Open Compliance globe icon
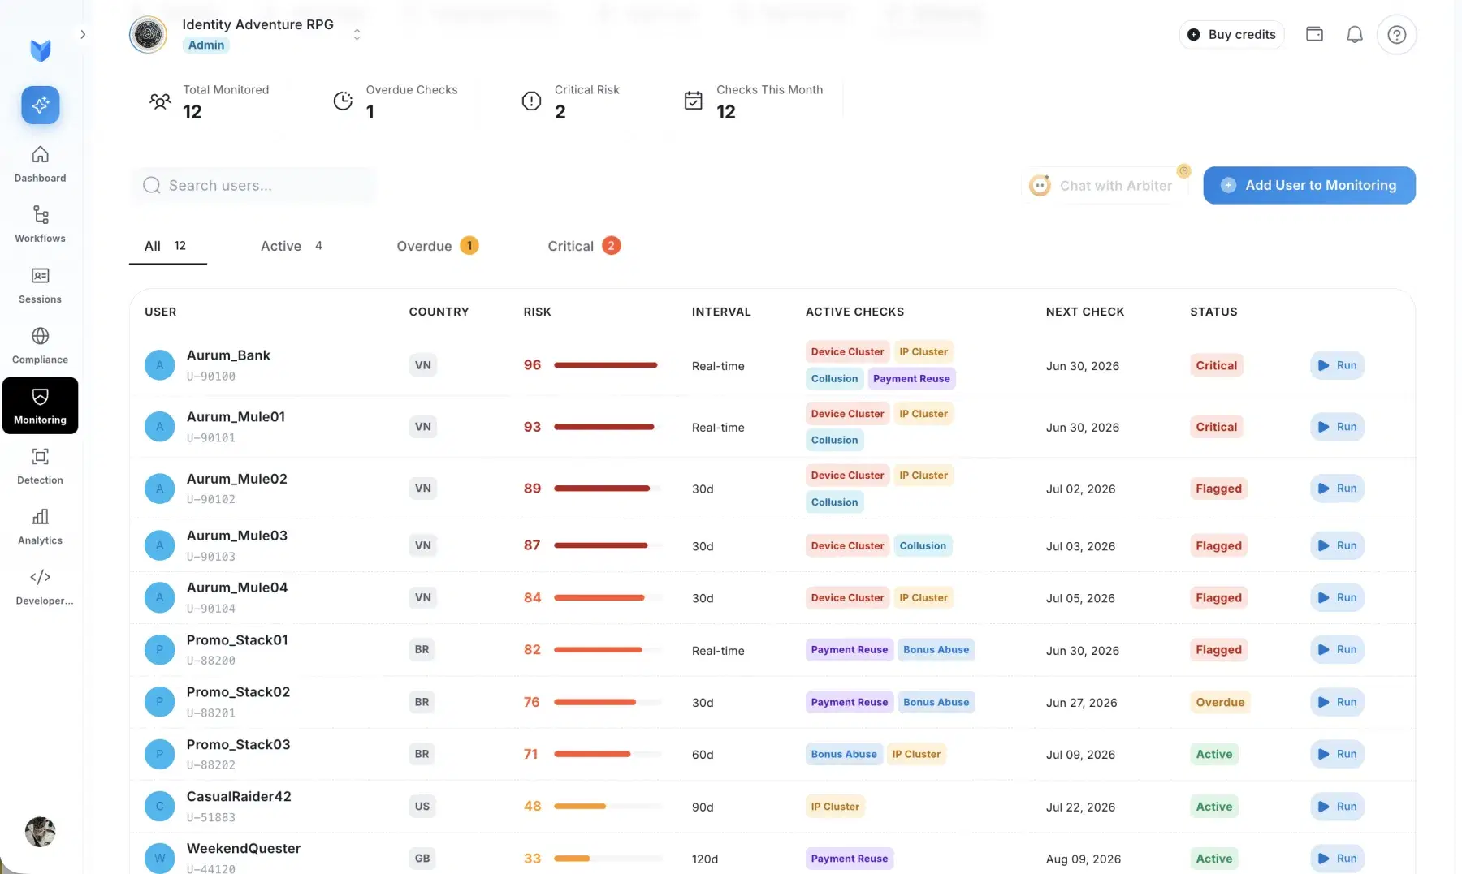The height and width of the screenshot is (874, 1462). [x=40, y=336]
